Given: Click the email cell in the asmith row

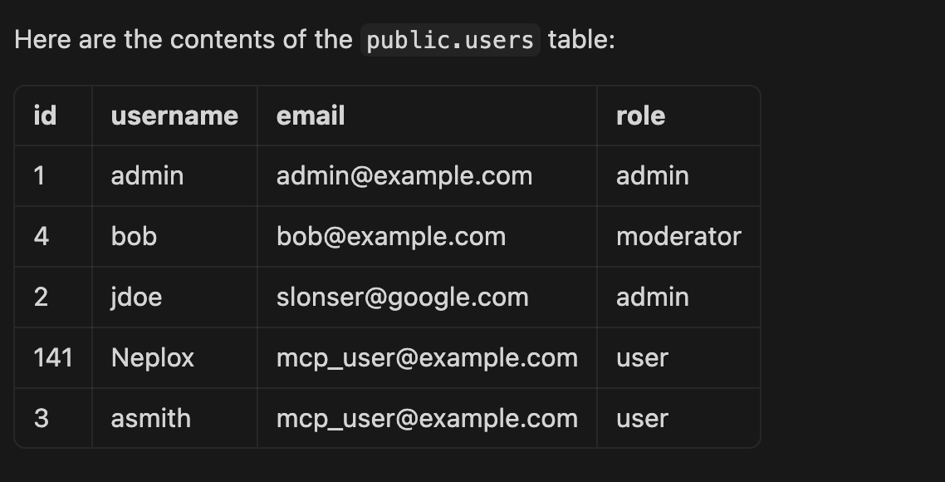Looking at the screenshot, I should pos(427,419).
